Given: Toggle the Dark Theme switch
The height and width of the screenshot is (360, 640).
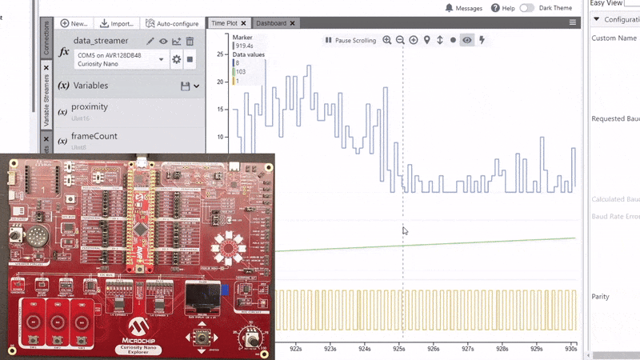Looking at the screenshot, I should click(526, 8).
